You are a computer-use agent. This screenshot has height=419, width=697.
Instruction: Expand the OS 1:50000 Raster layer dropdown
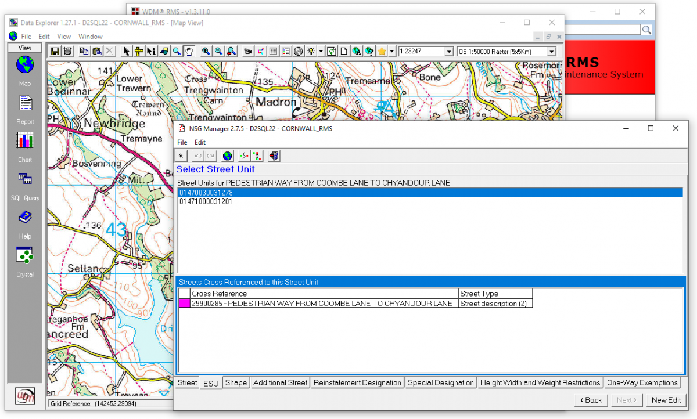point(551,52)
